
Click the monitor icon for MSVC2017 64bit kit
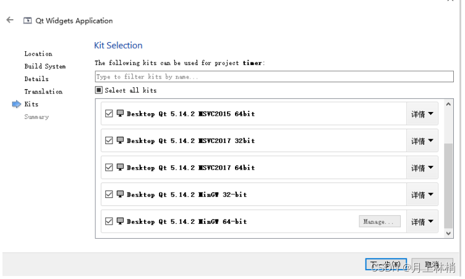tap(121, 167)
